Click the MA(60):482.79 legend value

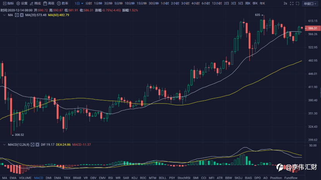point(58,15)
